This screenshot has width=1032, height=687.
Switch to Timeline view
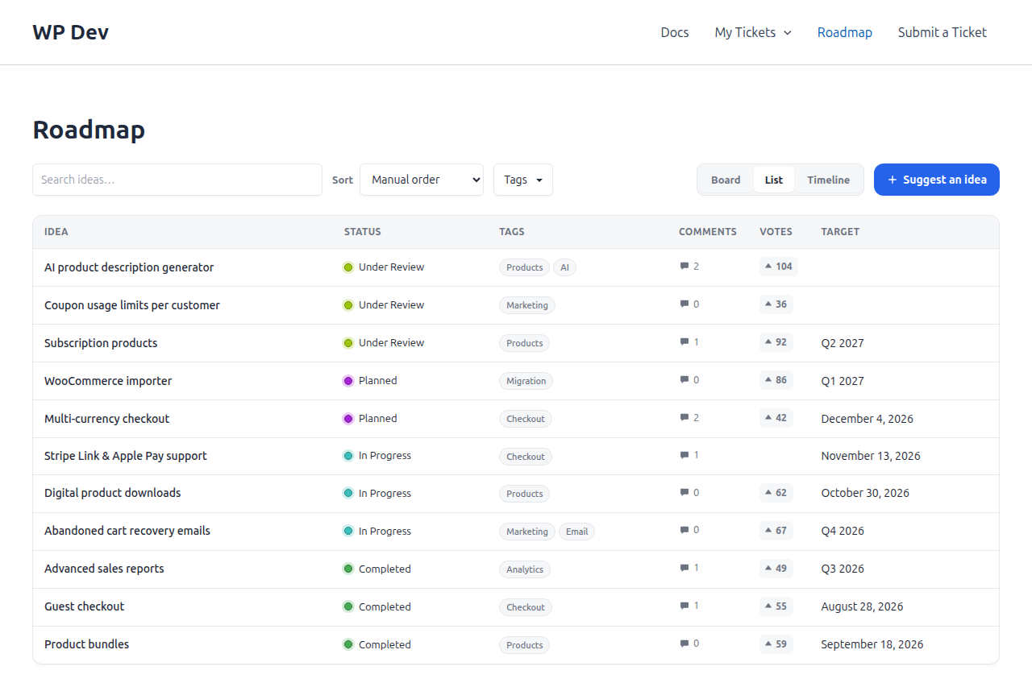tap(828, 180)
